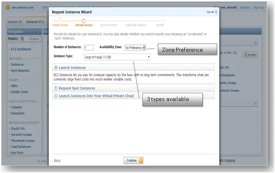Image resolution: width=275 pixels, height=173 pixels.
Task: Open Key Pairs in navigation
Action: click(x=17, y=153)
